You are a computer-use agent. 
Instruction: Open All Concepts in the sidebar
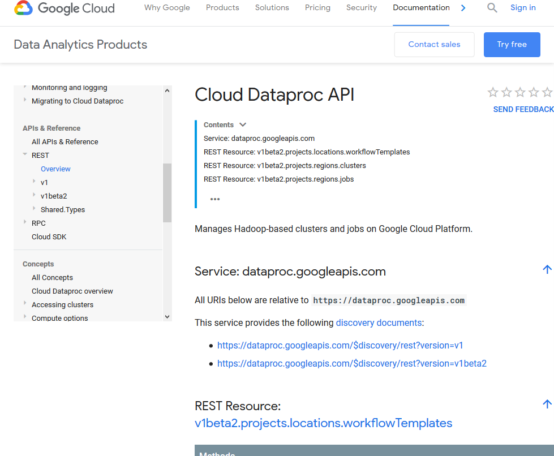(x=52, y=278)
